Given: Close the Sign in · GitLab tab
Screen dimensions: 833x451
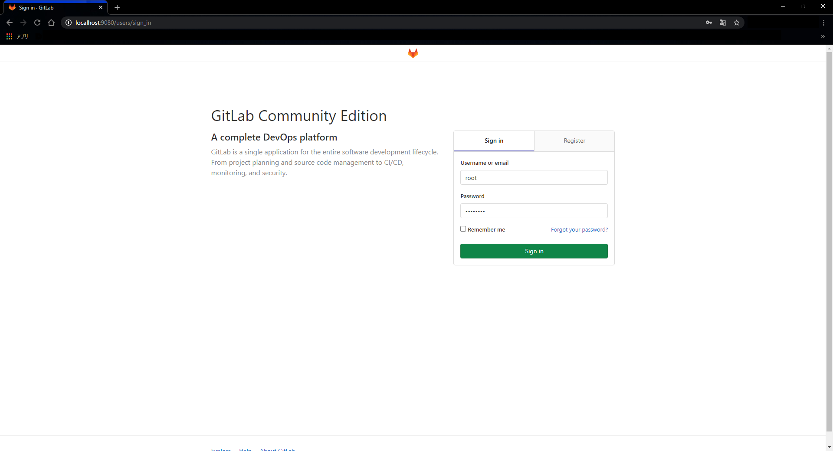Looking at the screenshot, I should (101, 7).
